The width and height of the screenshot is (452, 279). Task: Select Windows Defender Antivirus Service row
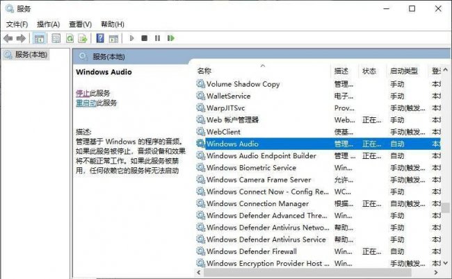[318, 239]
